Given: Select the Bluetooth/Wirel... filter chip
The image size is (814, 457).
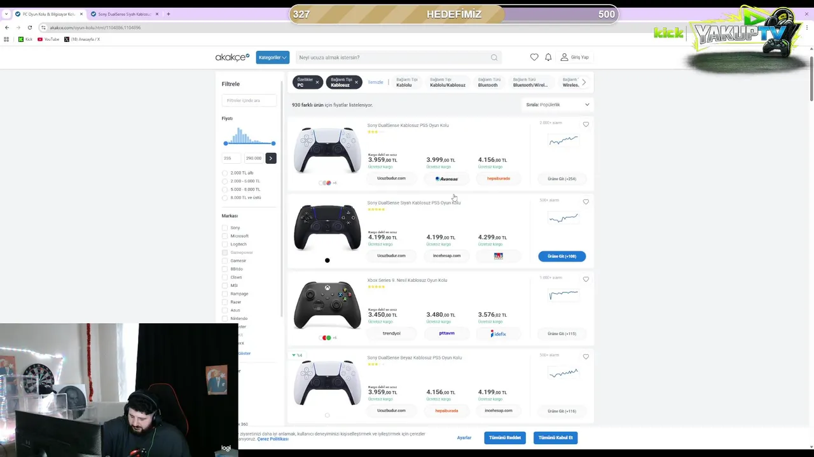Looking at the screenshot, I should (530, 83).
